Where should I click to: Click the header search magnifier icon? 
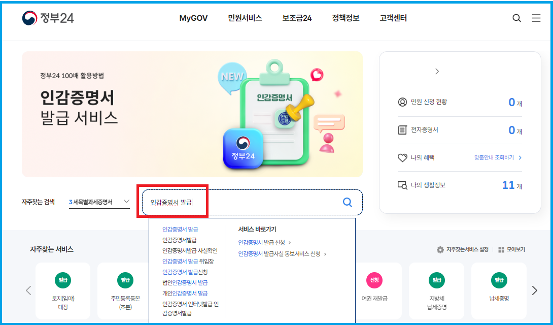point(516,18)
